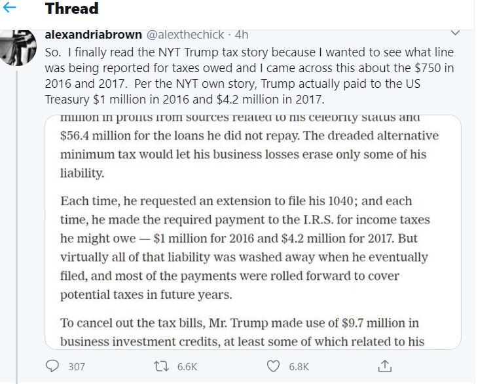View the 6.6K retweets count
This screenshot has height=384, width=493.
(187, 367)
